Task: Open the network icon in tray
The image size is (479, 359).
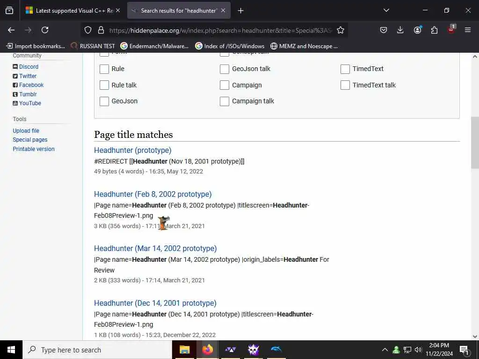Action: point(407,350)
